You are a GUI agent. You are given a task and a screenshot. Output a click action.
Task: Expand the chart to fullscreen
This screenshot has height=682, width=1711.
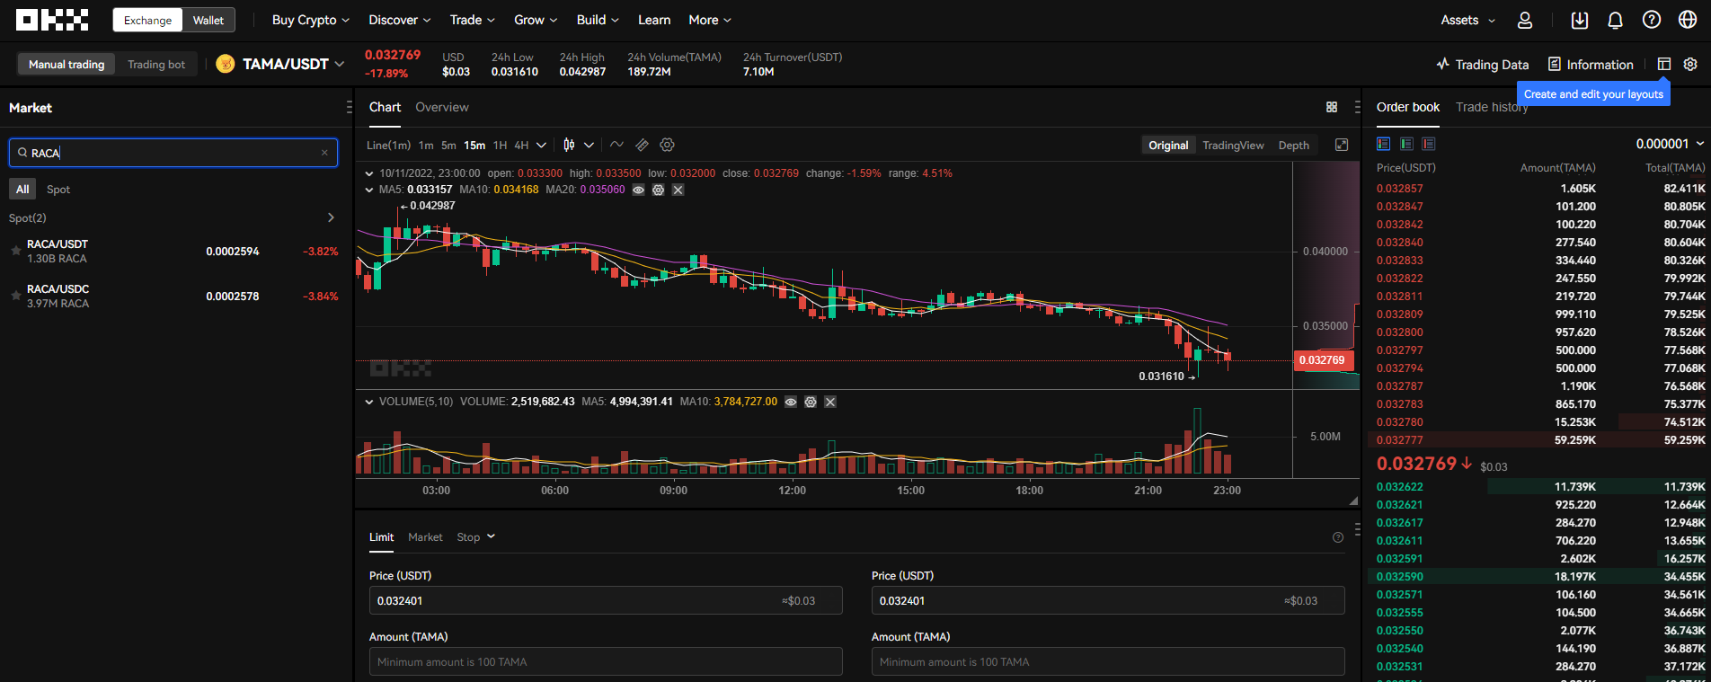click(1342, 145)
